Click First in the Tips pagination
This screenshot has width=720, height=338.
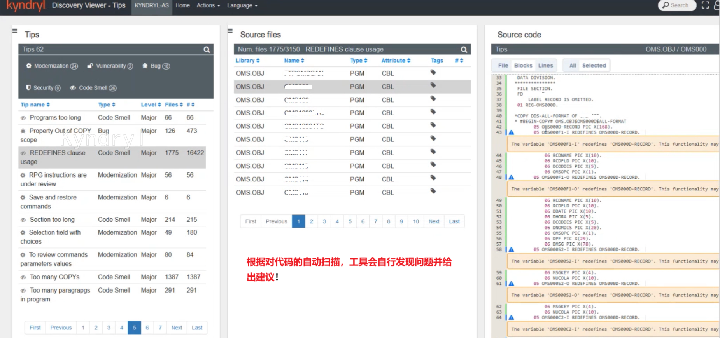coord(35,328)
